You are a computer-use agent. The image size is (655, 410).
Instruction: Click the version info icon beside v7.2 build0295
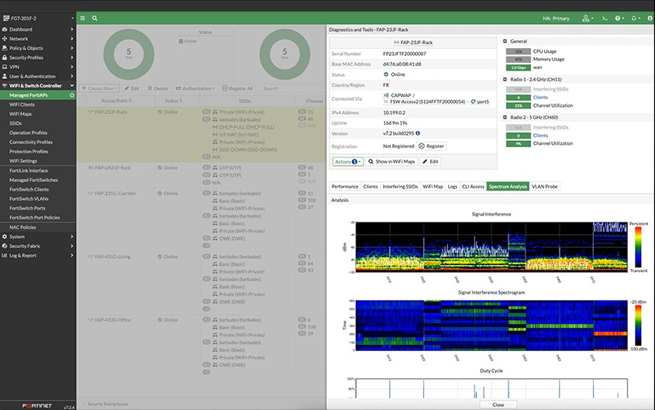point(418,133)
